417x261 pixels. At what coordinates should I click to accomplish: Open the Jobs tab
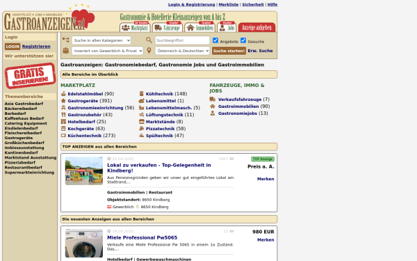tap(227, 27)
